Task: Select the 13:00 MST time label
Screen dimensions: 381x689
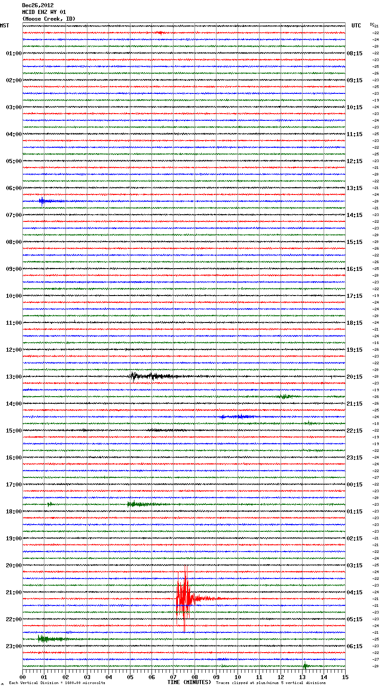Action: [x=14, y=377]
